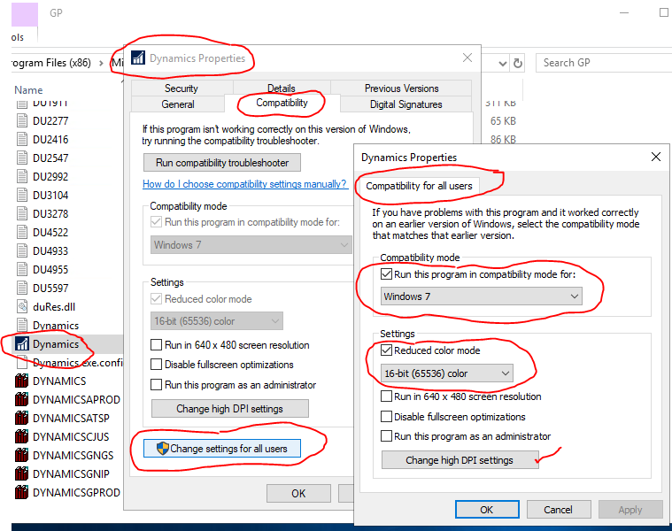The width and height of the screenshot is (672, 531).
Task: Switch to the Previous Versions tab
Action: click(x=402, y=88)
